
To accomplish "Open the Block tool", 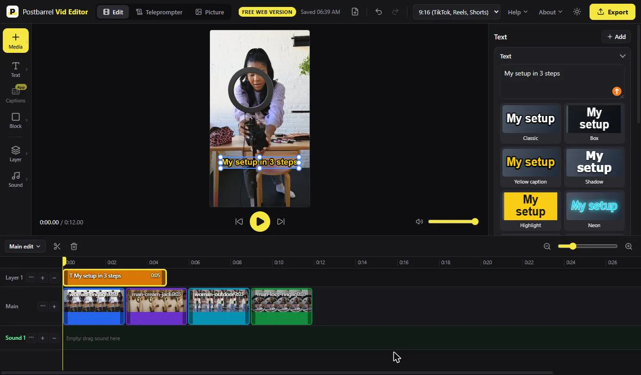I will point(15,121).
